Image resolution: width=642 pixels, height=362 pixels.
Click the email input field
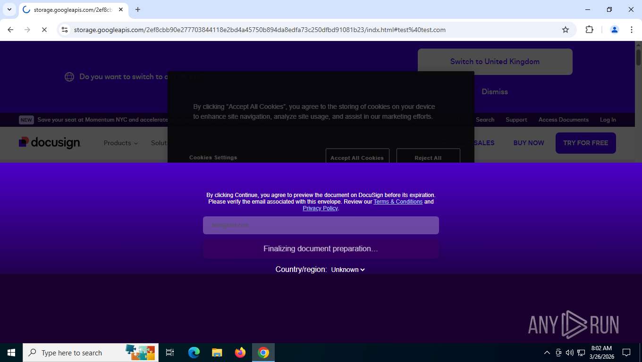tap(321, 225)
